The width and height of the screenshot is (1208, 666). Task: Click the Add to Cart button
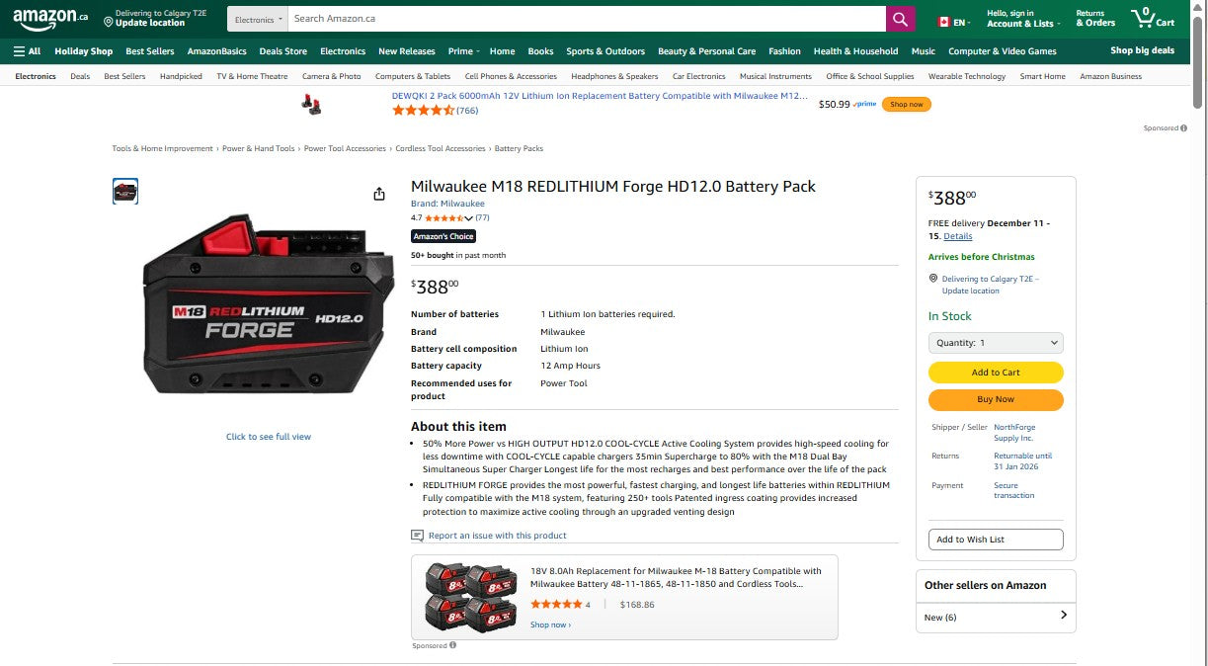[x=995, y=373]
